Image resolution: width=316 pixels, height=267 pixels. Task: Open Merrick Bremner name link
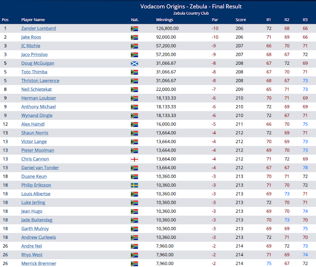[39, 264]
